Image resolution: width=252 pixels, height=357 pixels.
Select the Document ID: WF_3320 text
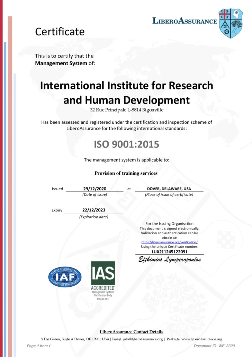(x=214, y=346)
